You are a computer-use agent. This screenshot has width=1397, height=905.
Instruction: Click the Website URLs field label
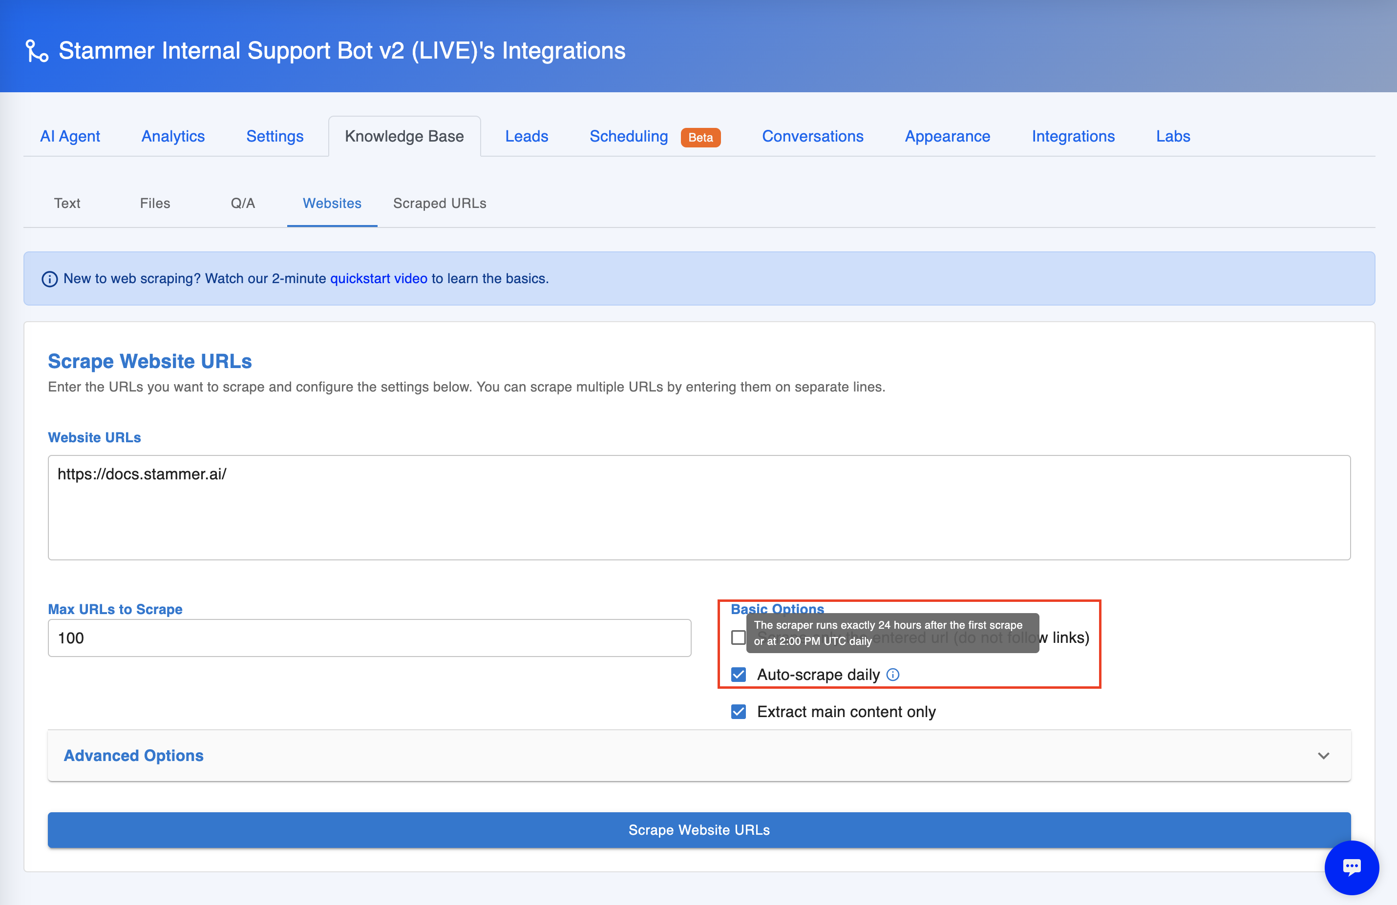pos(94,437)
